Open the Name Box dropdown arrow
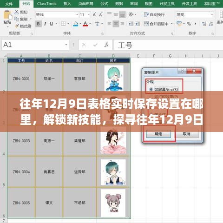223x223 pixels. tap(66, 45)
